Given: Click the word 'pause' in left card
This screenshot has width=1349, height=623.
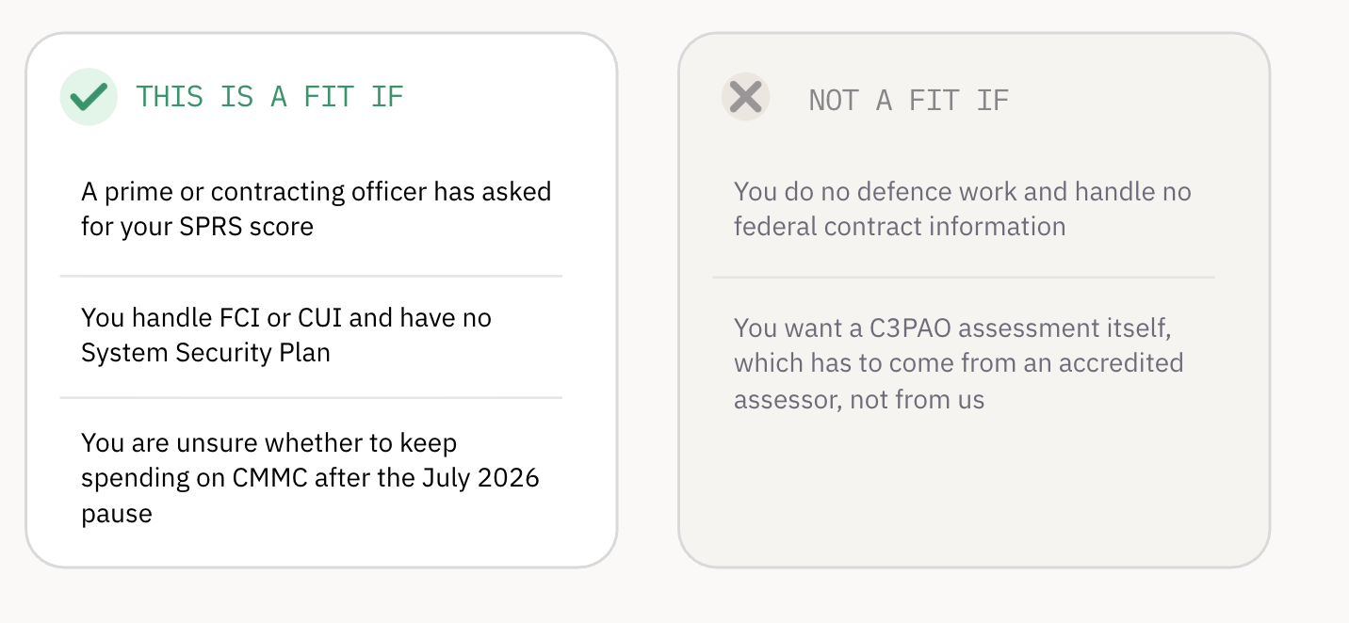Looking at the screenshot, I should (x=117, y=514).
